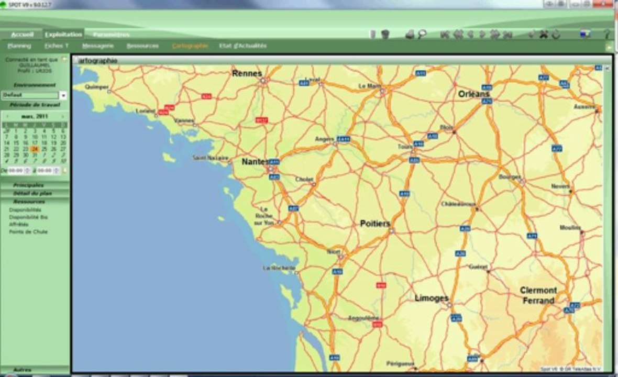Click the blue monitor toolbar icon
The height and width of the screenshot is (377, 618).
(586, 35)
